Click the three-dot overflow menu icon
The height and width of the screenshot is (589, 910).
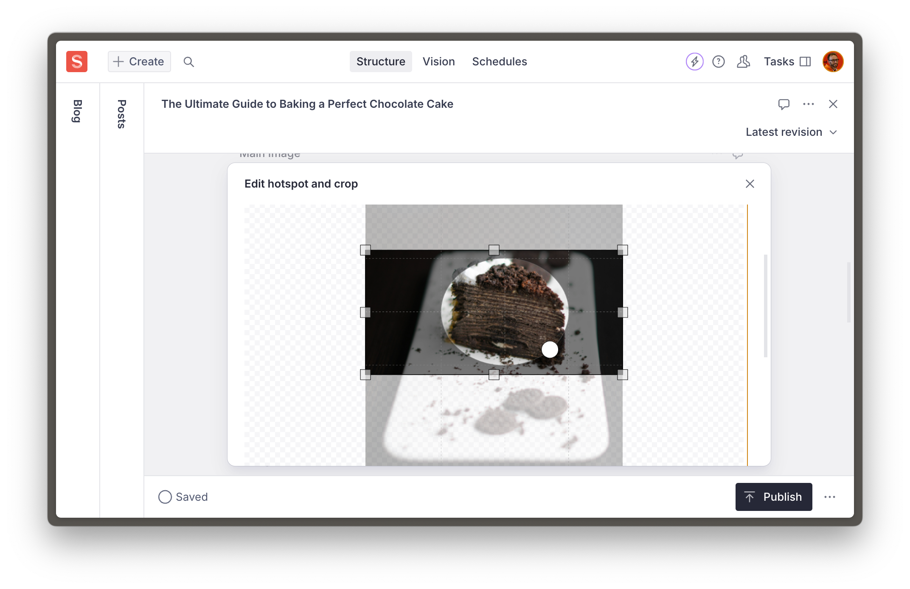point(809,104)
